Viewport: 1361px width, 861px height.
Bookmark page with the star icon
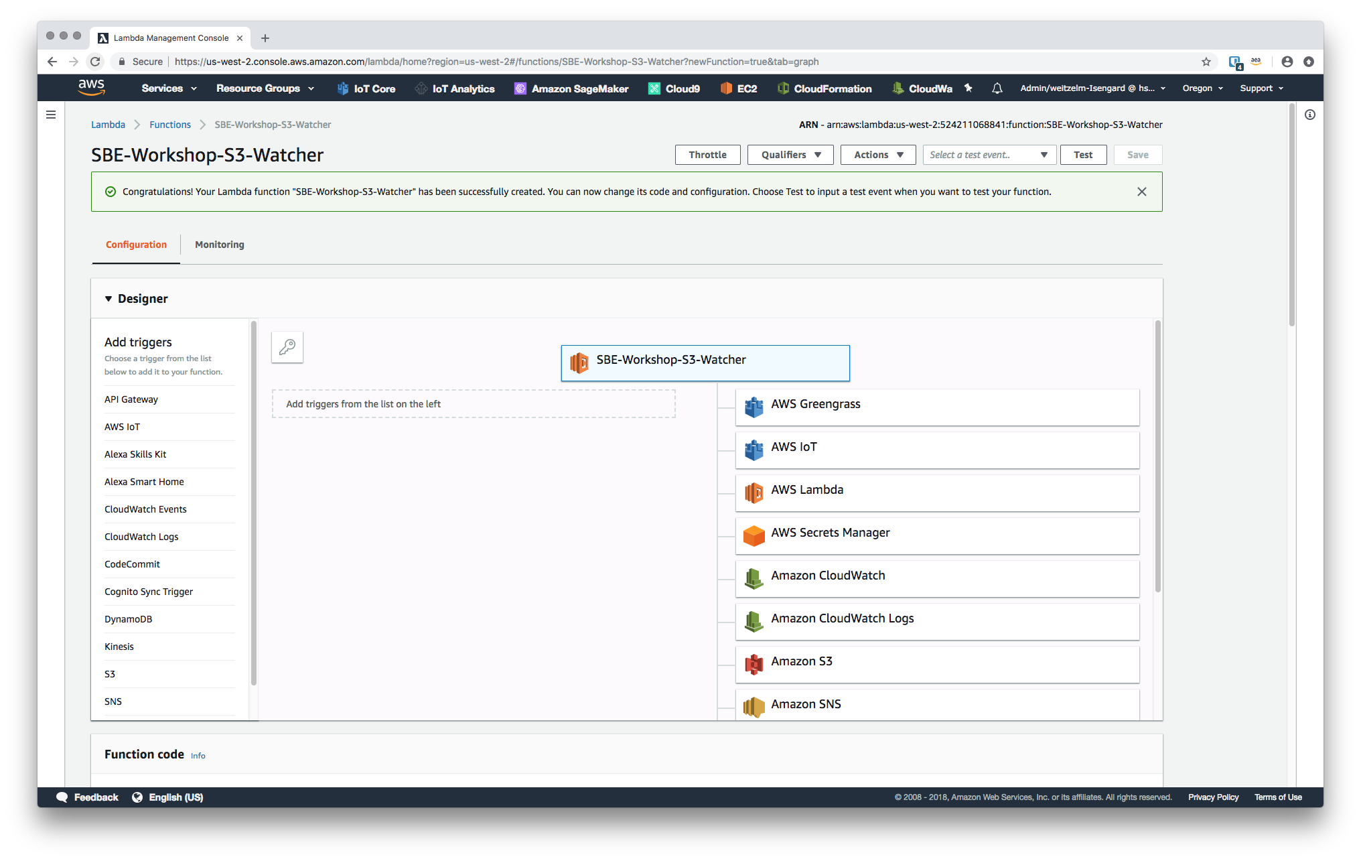[x=1206, y=62]
